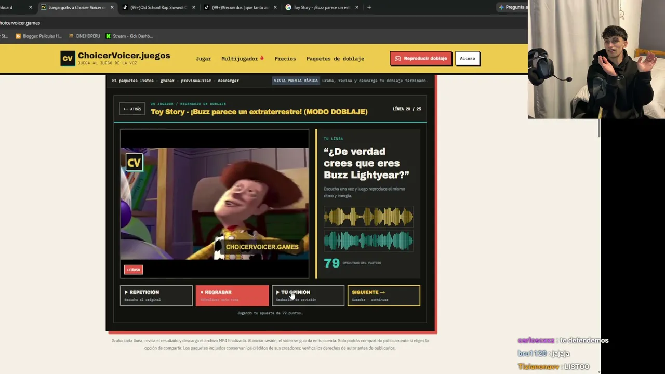Click the Pregunta a Gemini button
Screen dimensions: 665x374
[x=512, y=7]
